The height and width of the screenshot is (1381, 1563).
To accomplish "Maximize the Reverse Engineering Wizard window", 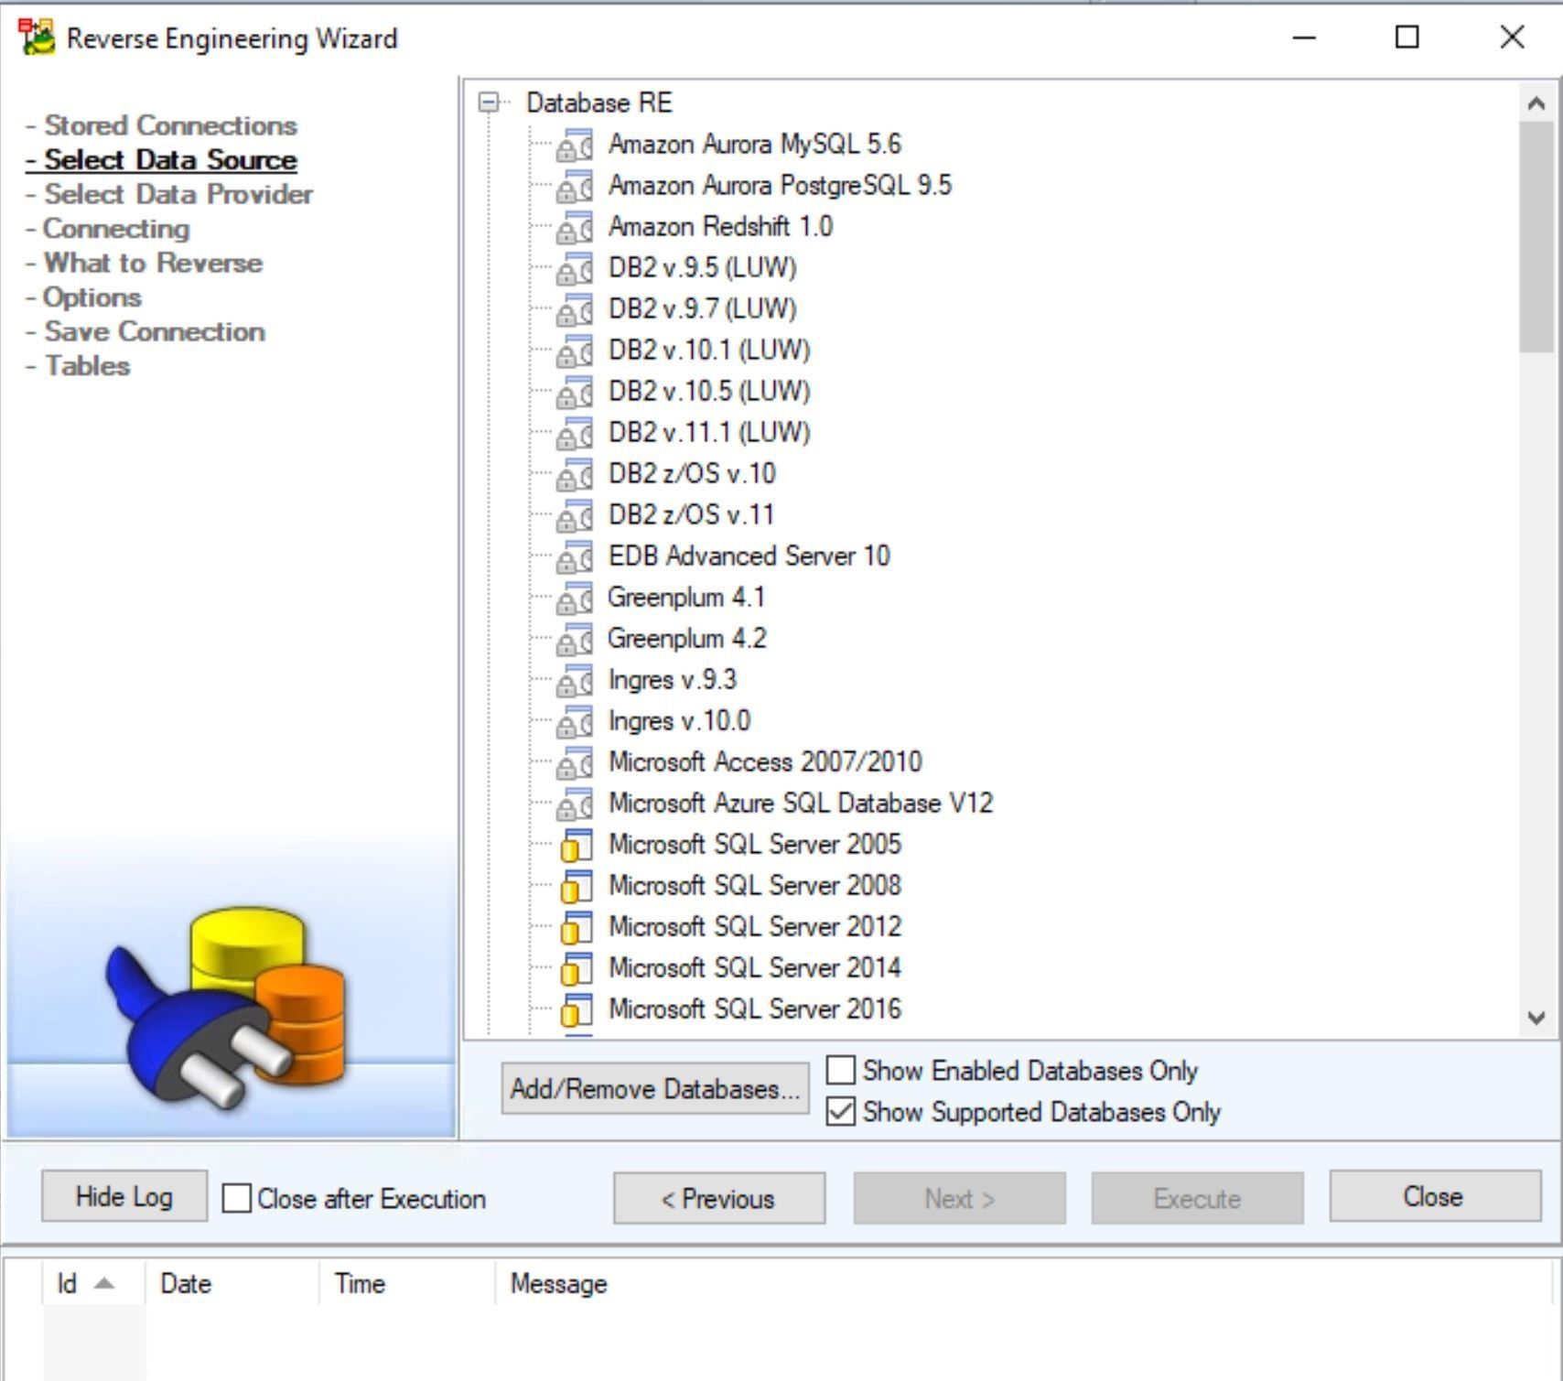I will tap(1407, 38).
